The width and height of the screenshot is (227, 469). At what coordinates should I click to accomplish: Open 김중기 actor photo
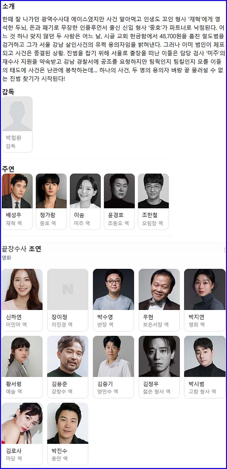(113, 356)
